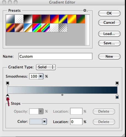Select the dark blue right color stop
The width and height of the screenshot is (126, 137).
[x=117, y=97]
